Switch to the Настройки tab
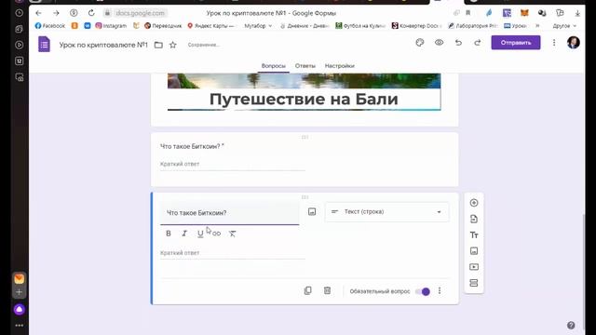Viewport: 596px width, 335px height. (339, 66)
